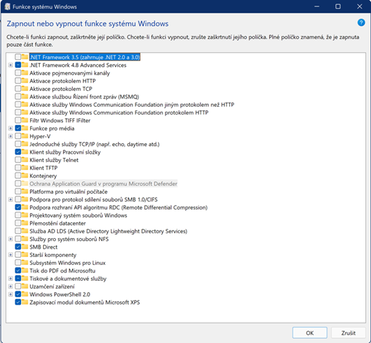Image resolution: width=371 pixels, height=343 pixels.
Task: Click the Funkce systému Windows title bar icon
Action: 7,6
